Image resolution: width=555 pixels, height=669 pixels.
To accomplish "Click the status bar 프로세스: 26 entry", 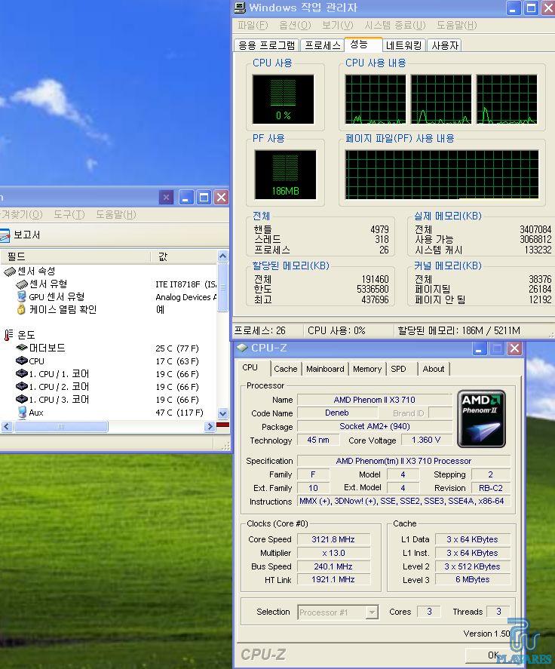I will [x=260, y=330].
